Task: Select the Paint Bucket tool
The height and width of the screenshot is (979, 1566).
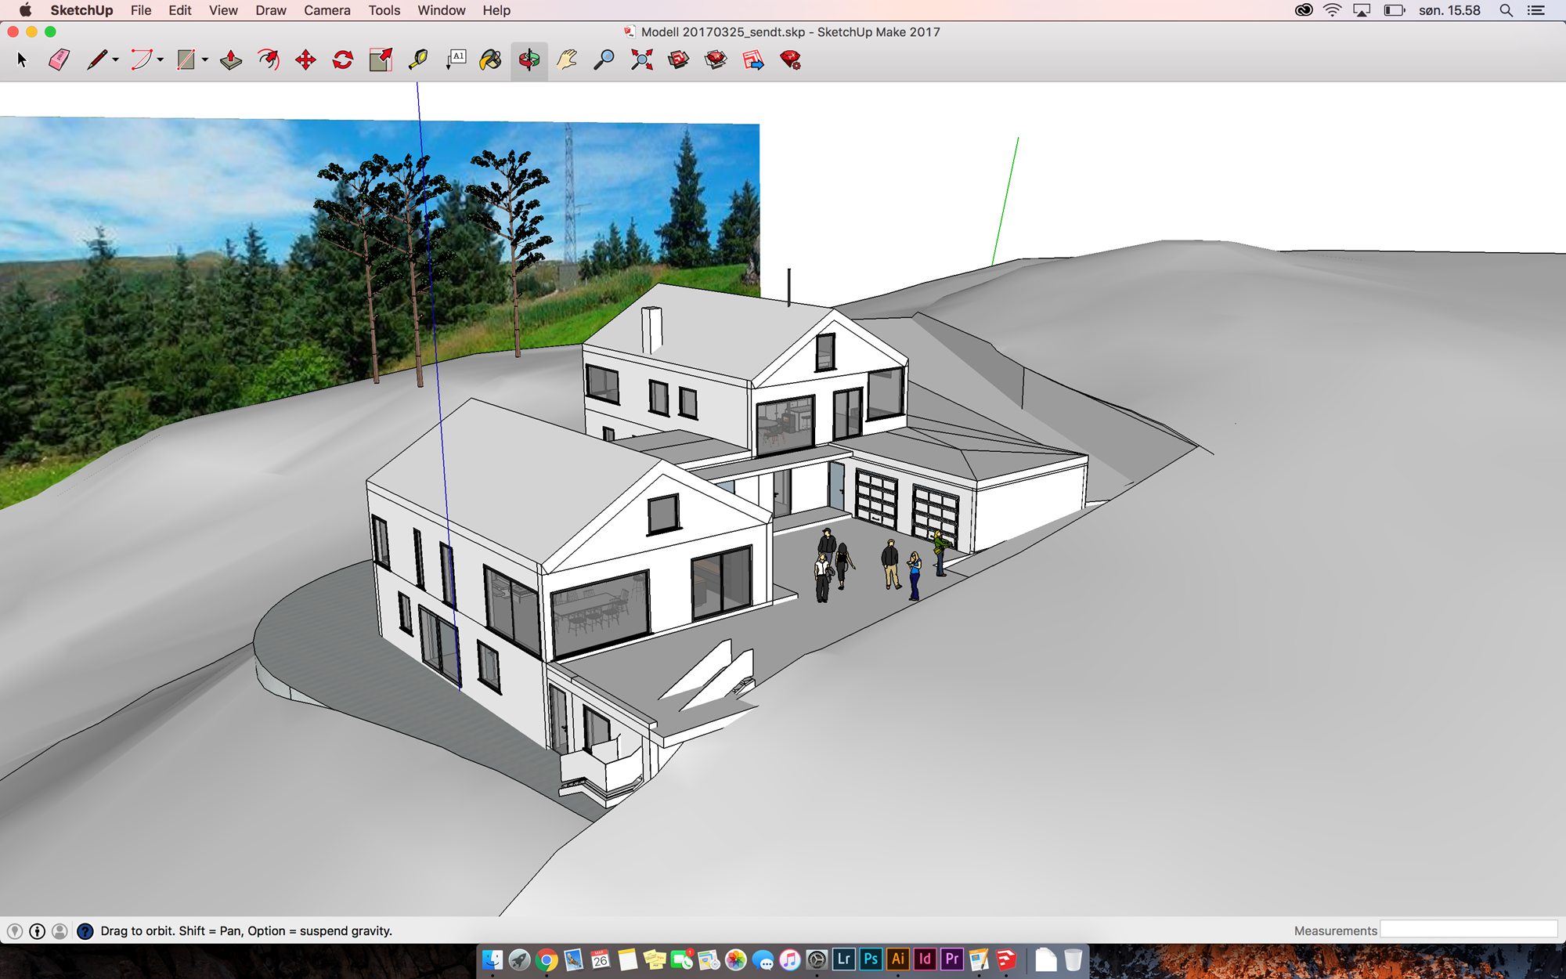Action: (x=491, y=60)
